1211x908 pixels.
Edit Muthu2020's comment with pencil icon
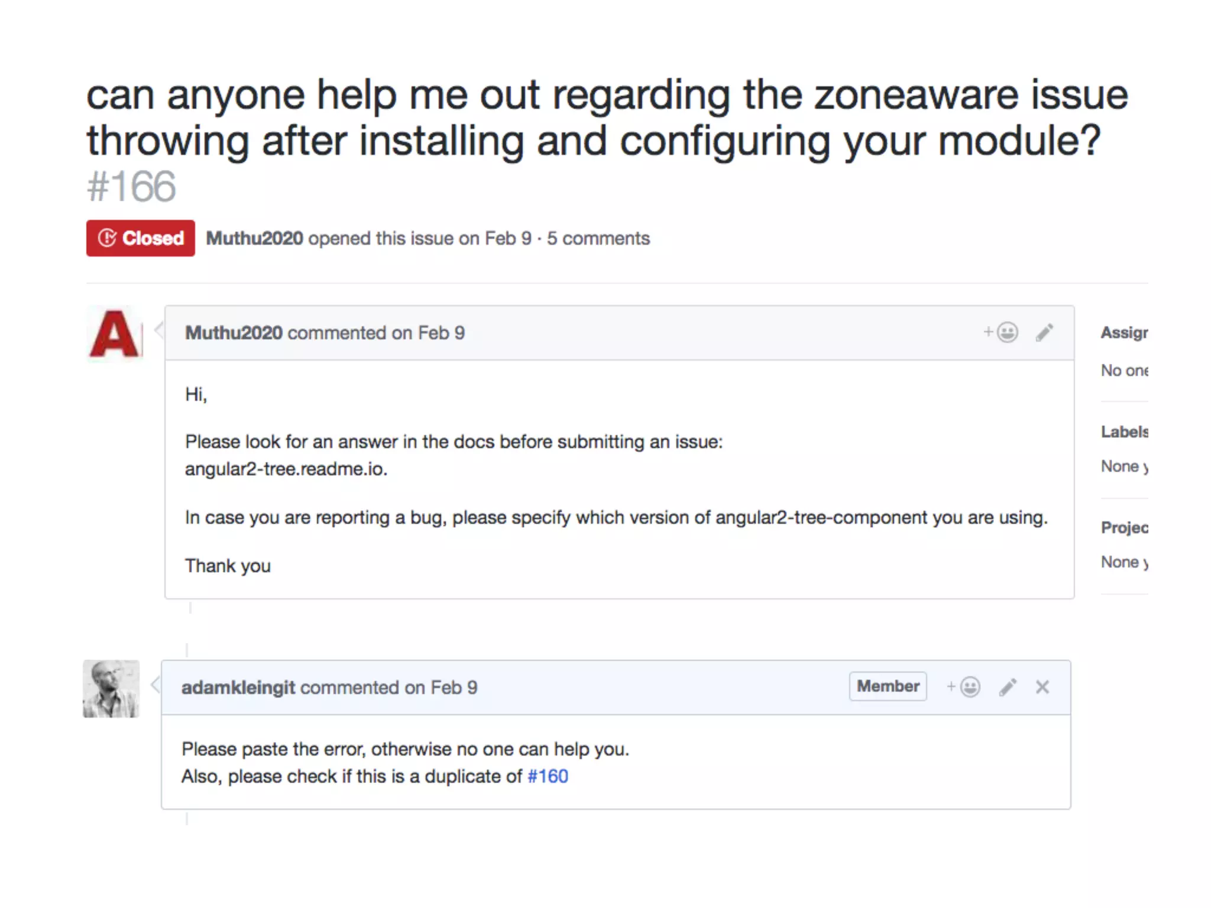(1044, 332)
